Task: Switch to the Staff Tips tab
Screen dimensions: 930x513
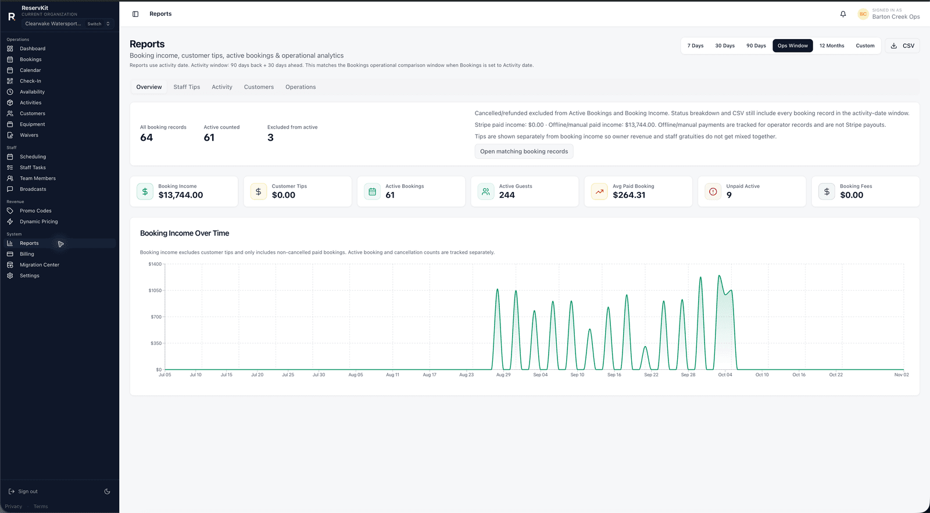Action: click(x=187, y=87)
